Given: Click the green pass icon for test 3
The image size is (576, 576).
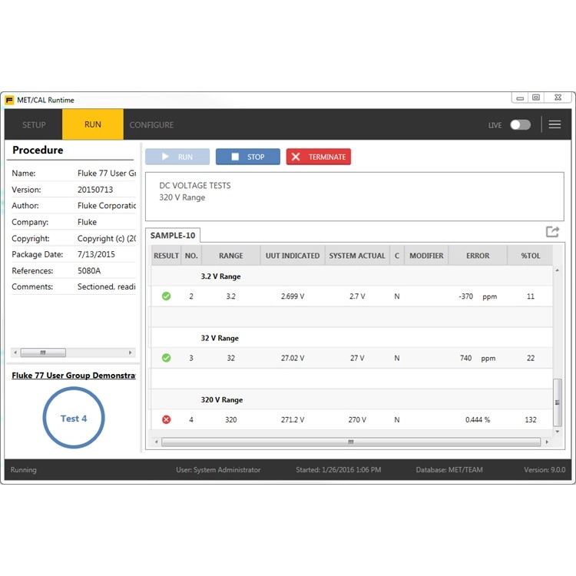Looking at the screenshot, I should 166,358.
